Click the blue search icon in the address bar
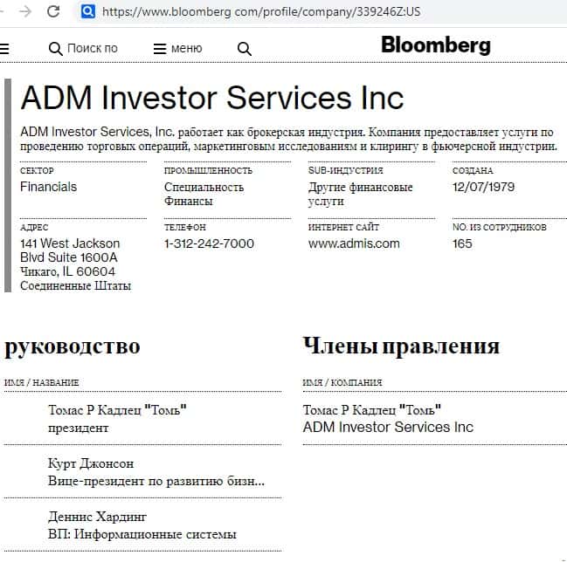The width and height of the screenshot is (567, 562). click(87, 11)
